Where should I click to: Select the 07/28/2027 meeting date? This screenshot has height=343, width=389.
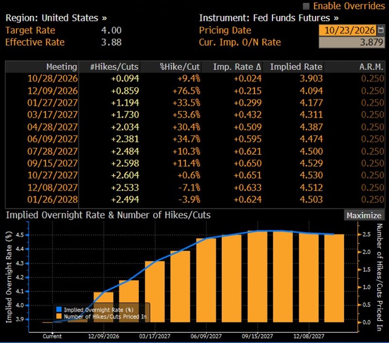[x=53, y=151]
